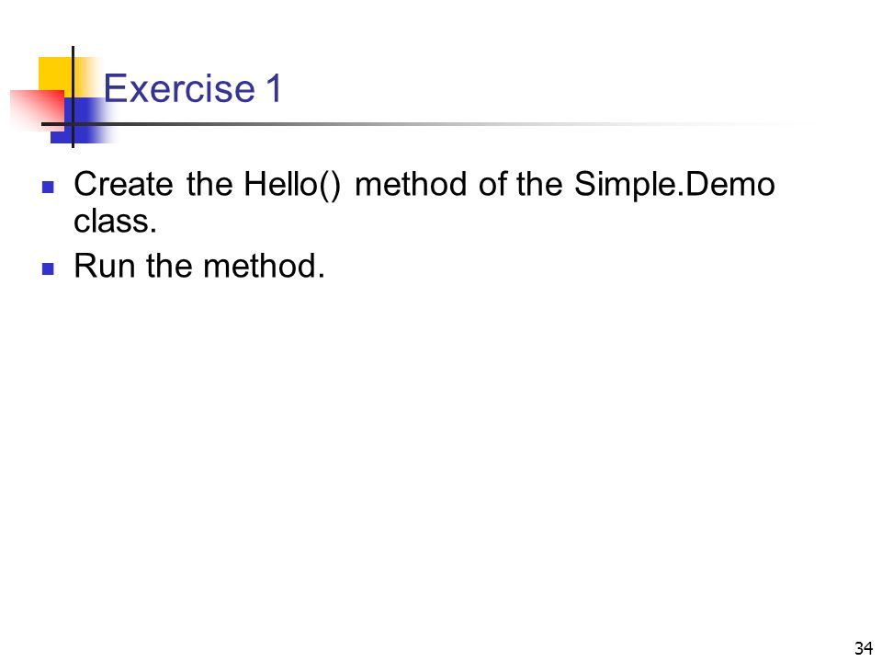This screenshot has height=662, width=882.
Task: Click the vertical black line in logo
Action: [x=73, y=97]
